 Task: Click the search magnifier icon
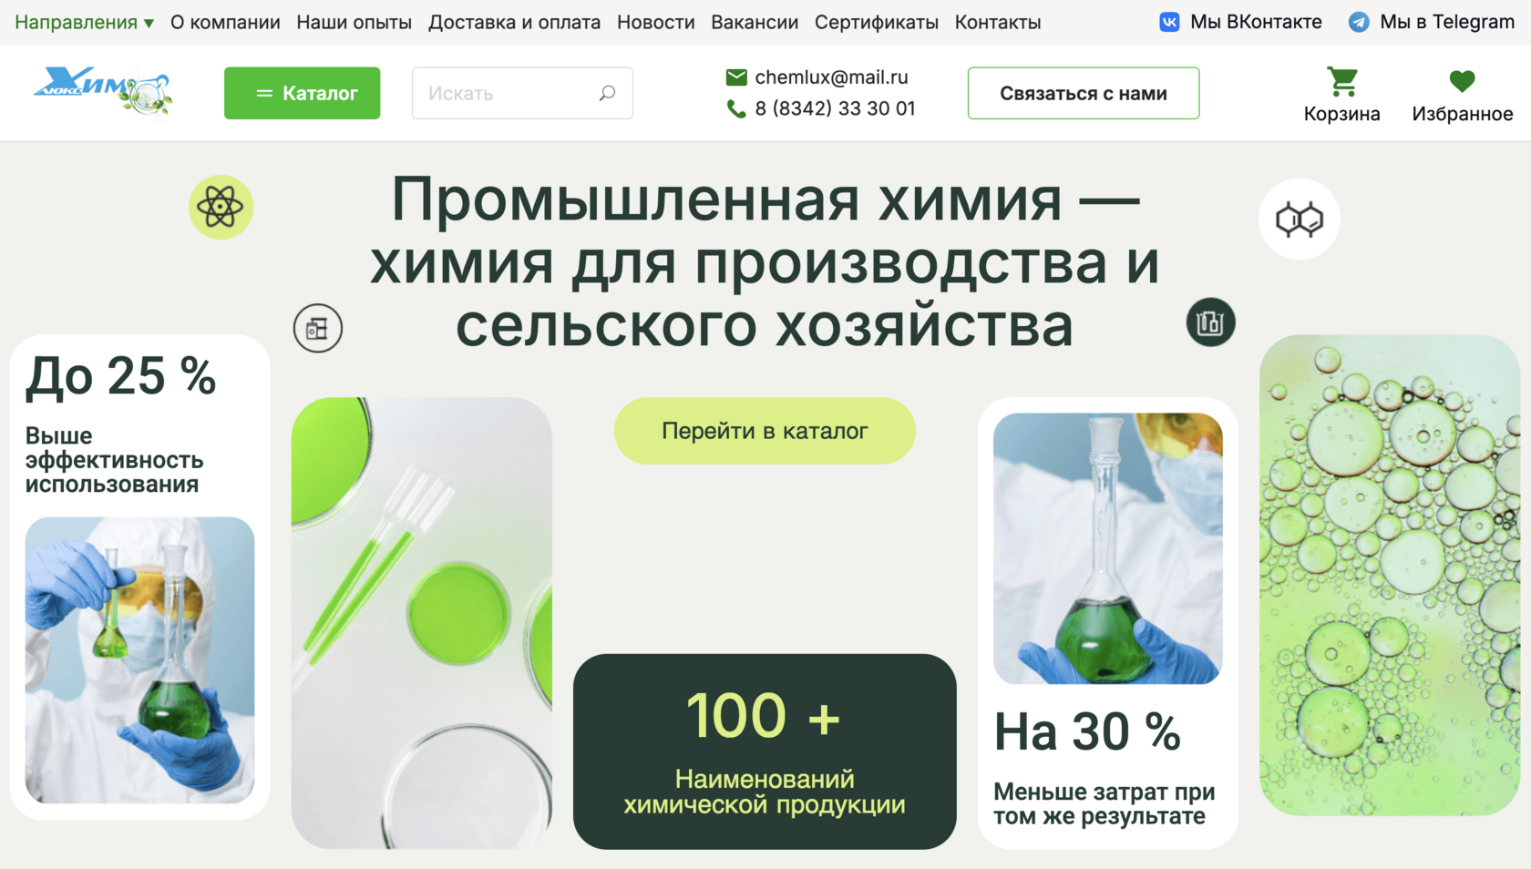coord(607,93)
